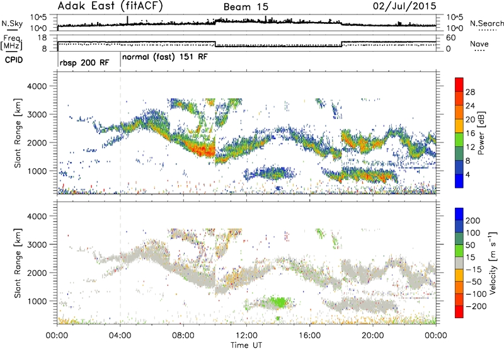The height and width of the screenshot is (349, 504).
Task: Click the light green Power band near 12
Action: tap(459, 139)
